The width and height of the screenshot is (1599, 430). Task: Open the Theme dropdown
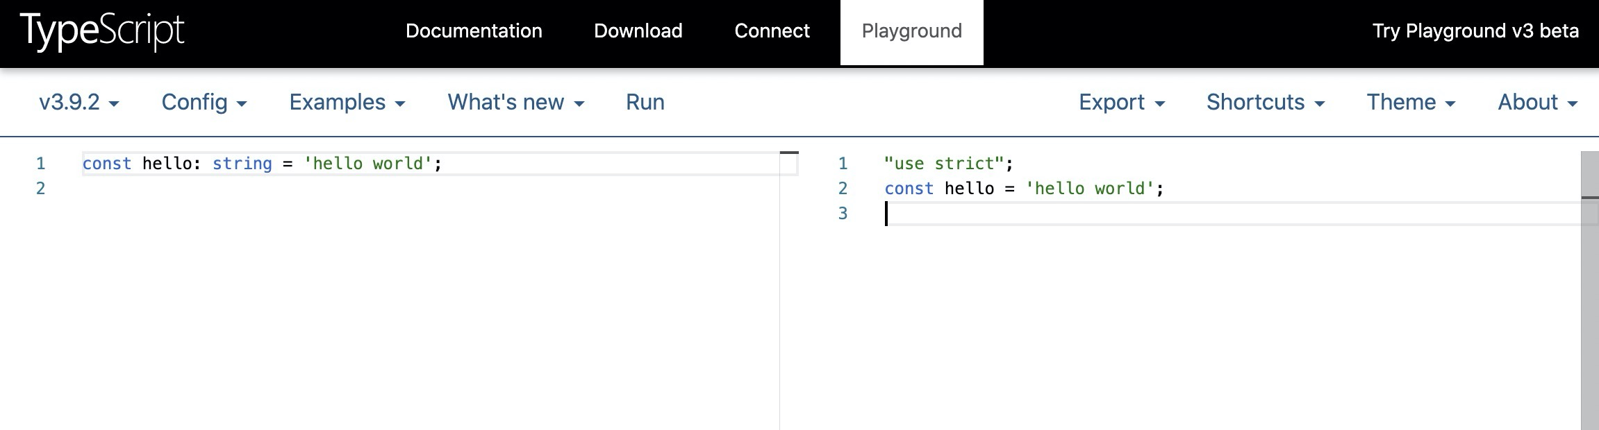coord(1410,103)
